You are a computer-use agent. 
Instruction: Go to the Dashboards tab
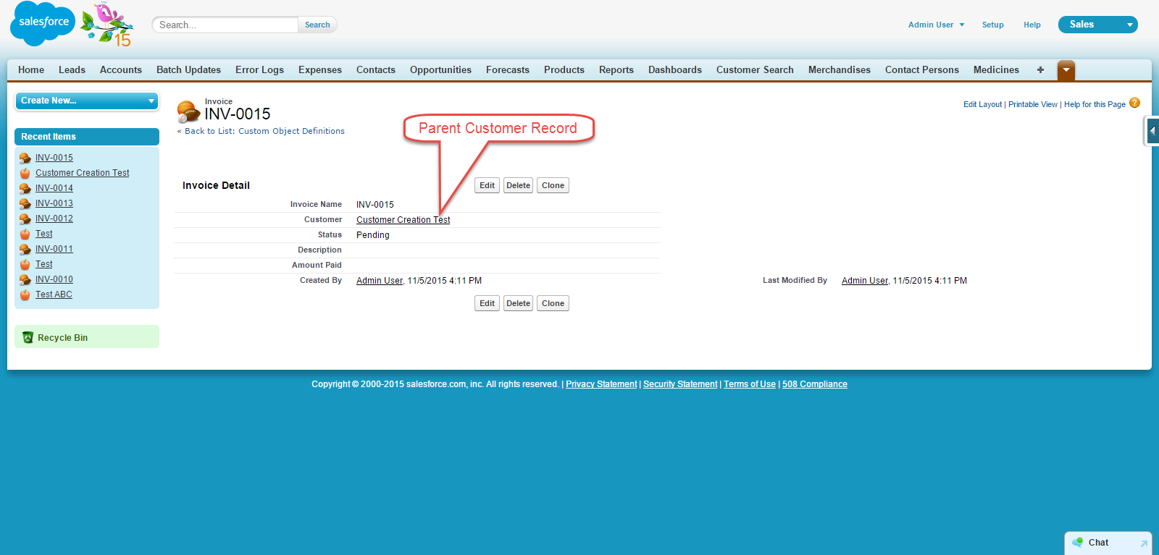tap(674, 70)
